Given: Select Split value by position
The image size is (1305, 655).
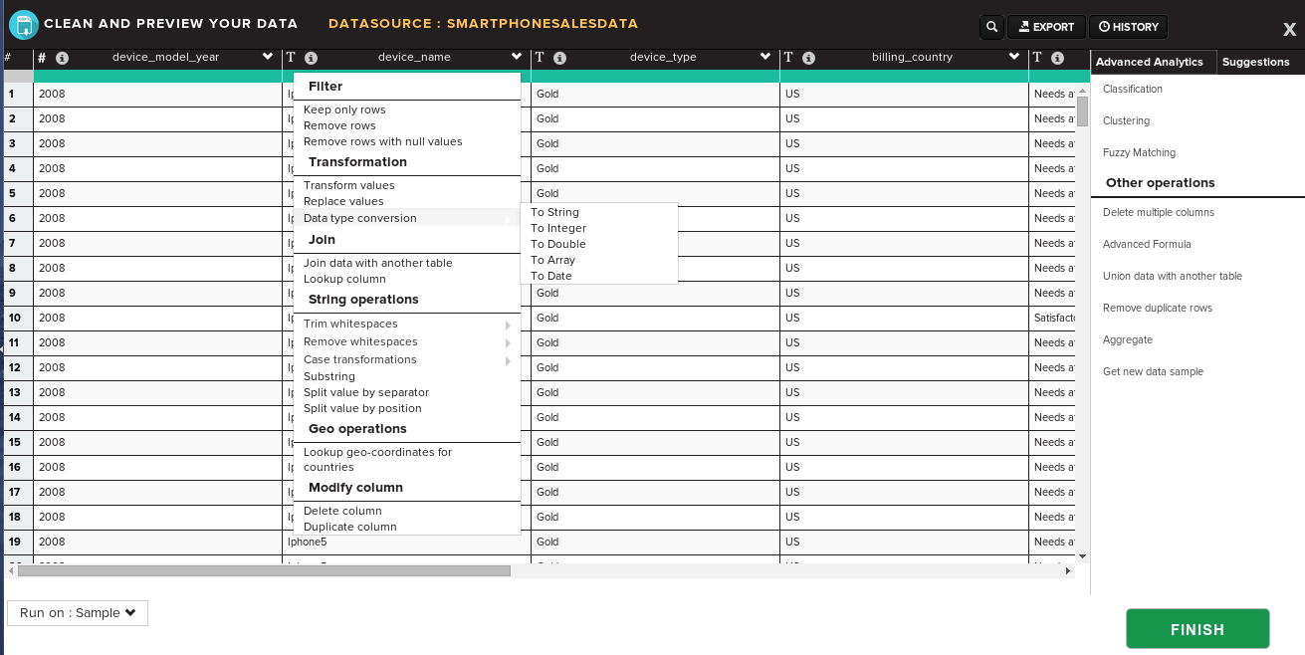Looking at the screenshot, I should point(362,408).
